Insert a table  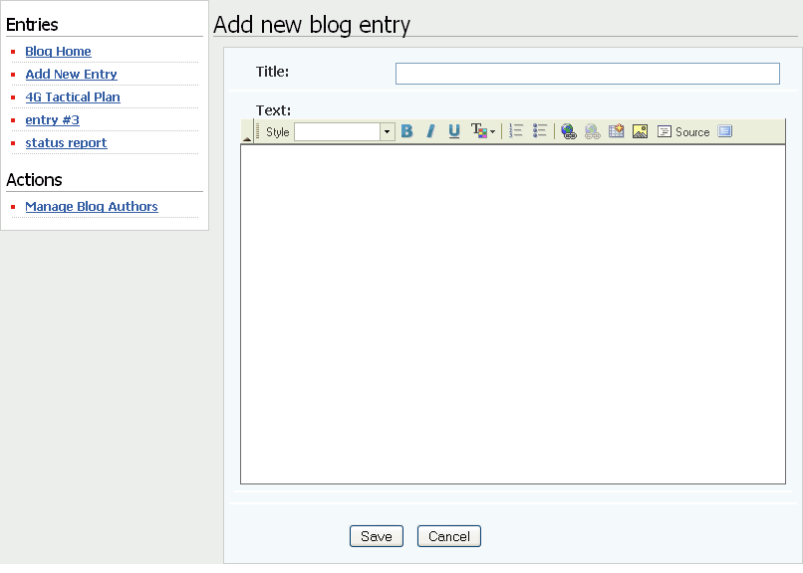[616, 130]
